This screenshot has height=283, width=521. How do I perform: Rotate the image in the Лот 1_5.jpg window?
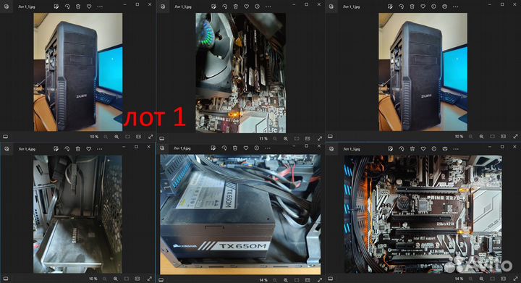coord(224,7)
